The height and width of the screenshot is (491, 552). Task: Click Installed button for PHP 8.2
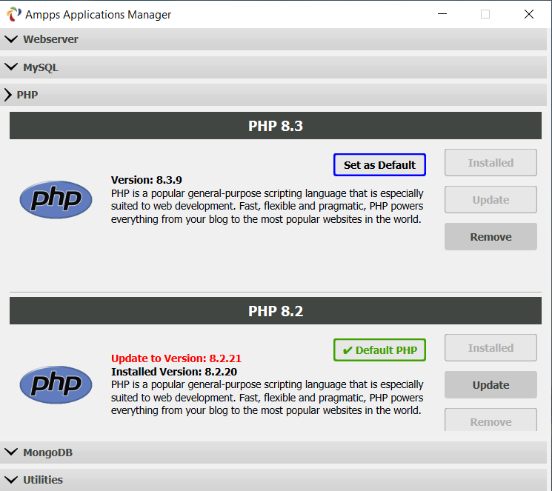tap(491, 348)
